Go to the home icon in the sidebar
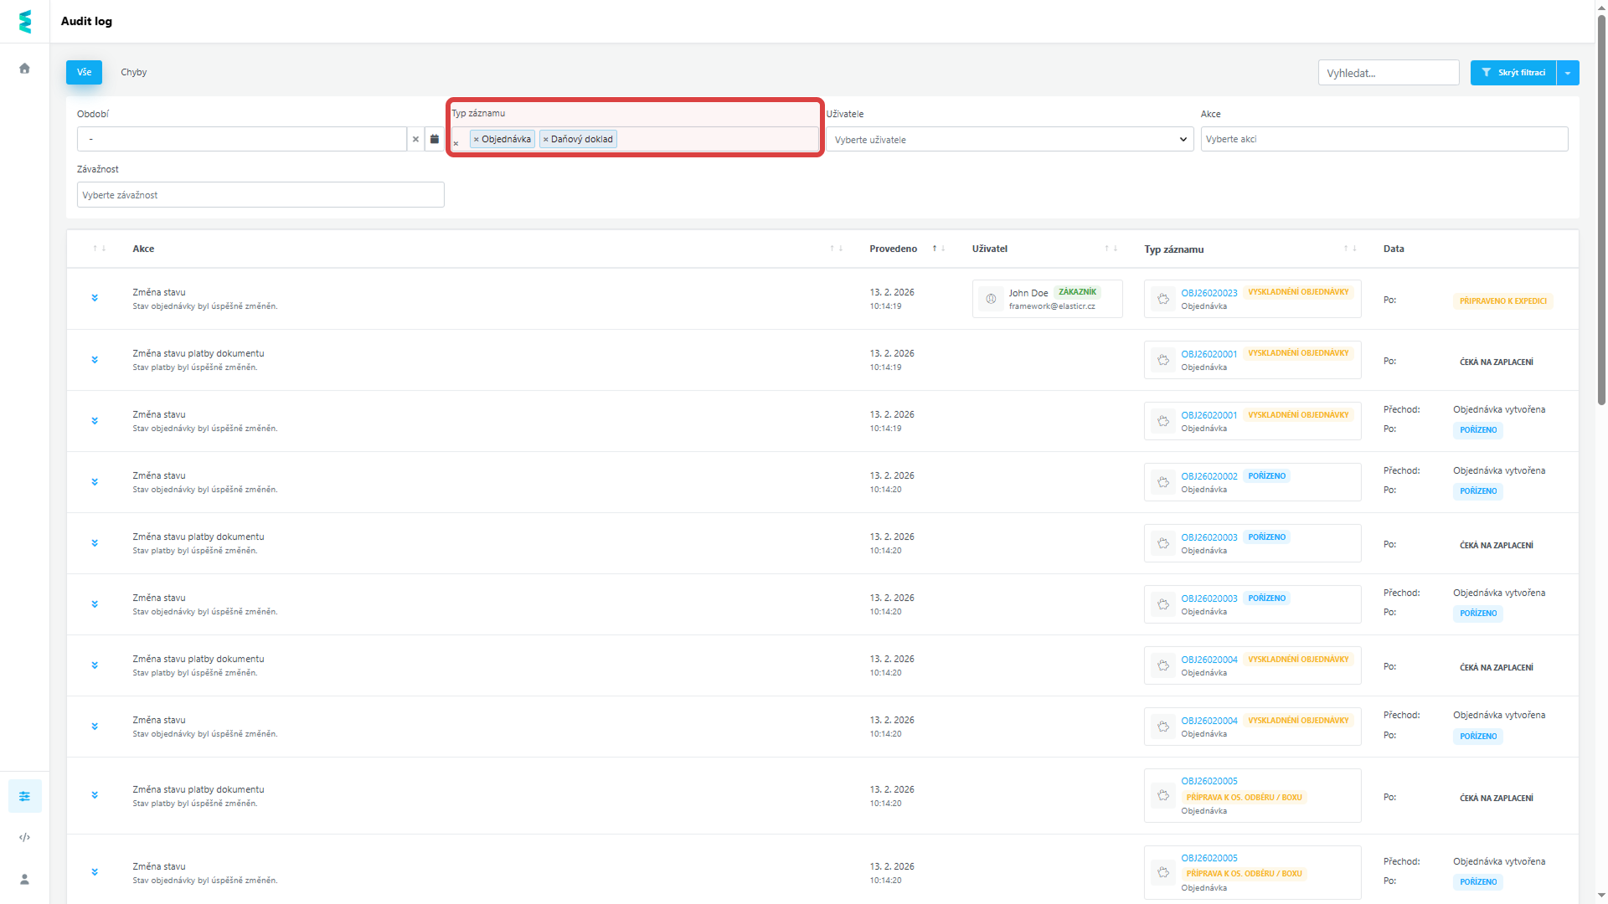Viewport: 1608px width, 904px height. pyautogui.click(x=24, y=69)
